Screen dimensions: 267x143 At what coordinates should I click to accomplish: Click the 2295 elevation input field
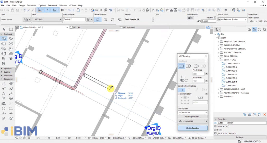tap(200, 102)
